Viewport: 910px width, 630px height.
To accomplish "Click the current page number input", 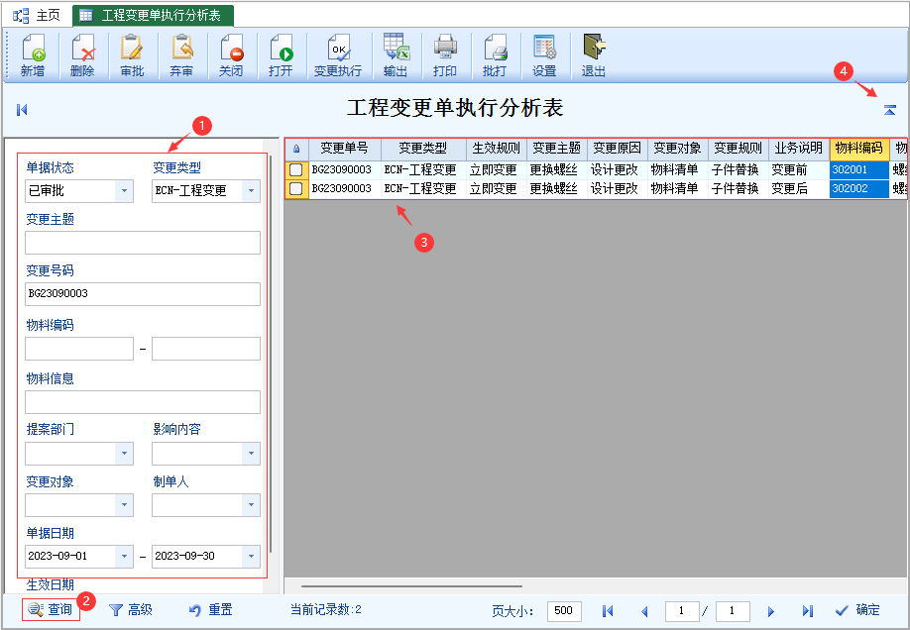I will pos(682,611).
